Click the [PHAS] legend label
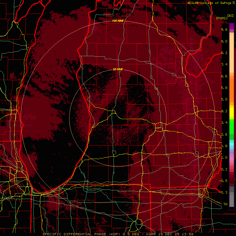236x236 pixels. pyautogui.click(x=222, y=18)
